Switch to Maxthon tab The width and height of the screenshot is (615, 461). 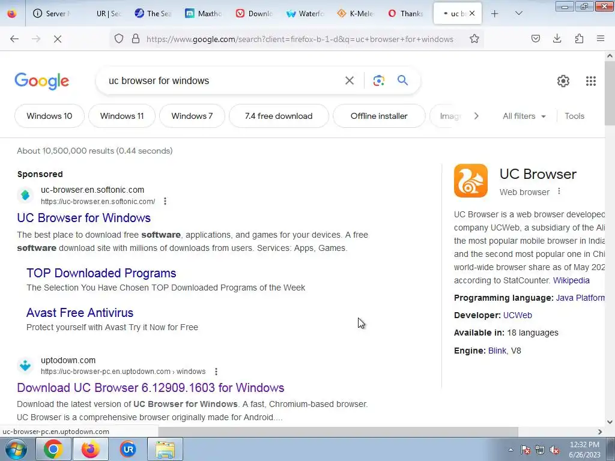click(204, 14)
